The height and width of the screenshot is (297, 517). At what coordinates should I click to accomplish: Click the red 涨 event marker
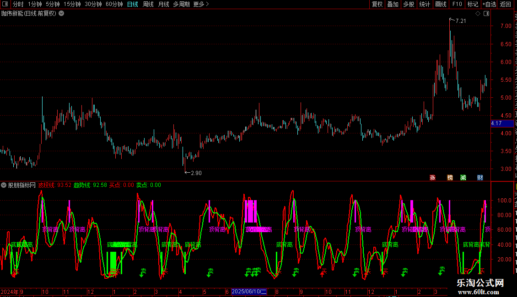pyautogui.click(x=433, y=177)
